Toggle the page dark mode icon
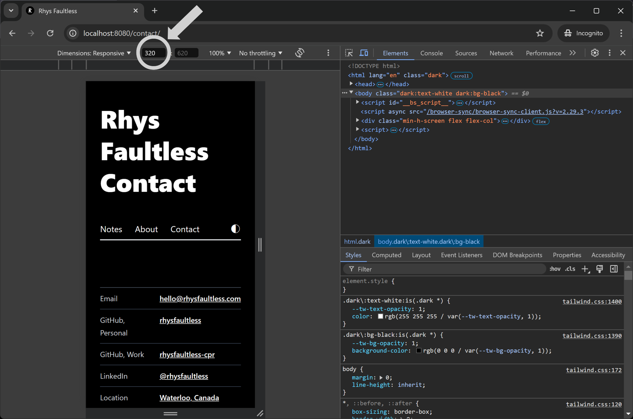The width and height of the screenshot is (633, 419). click(236, 229)
